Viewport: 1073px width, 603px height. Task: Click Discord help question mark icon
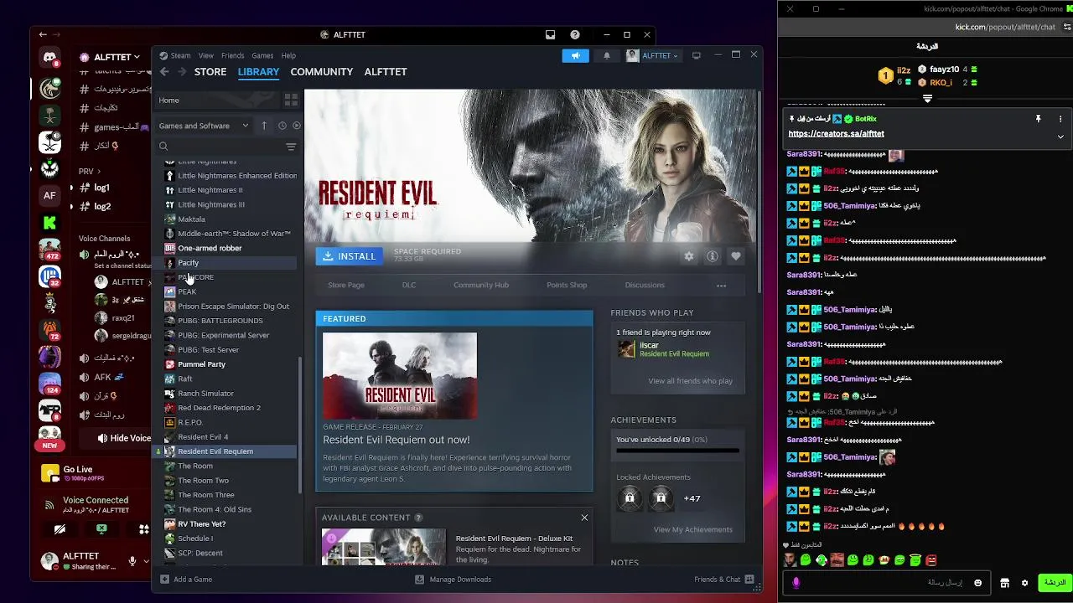[x=575, y=35]
